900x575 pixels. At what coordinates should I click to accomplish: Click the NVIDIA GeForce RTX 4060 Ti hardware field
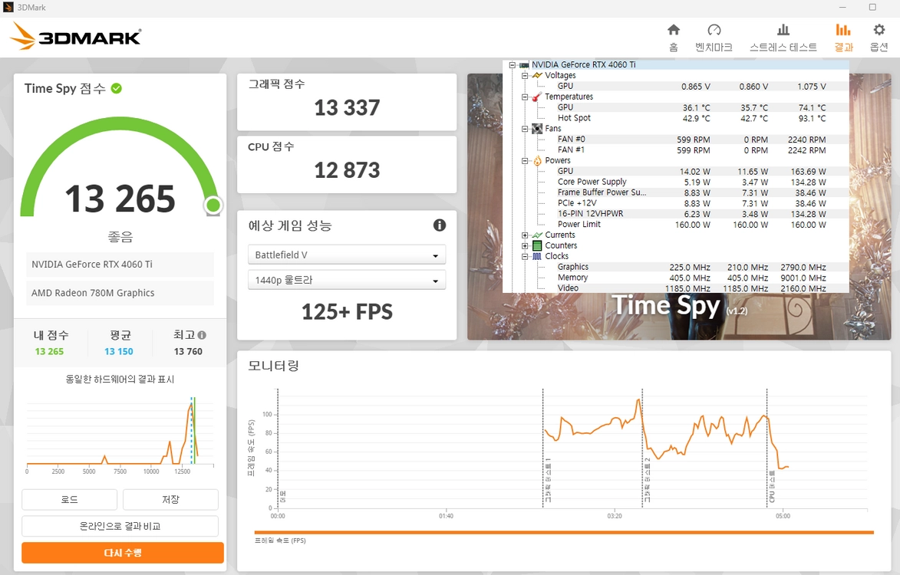120,264
